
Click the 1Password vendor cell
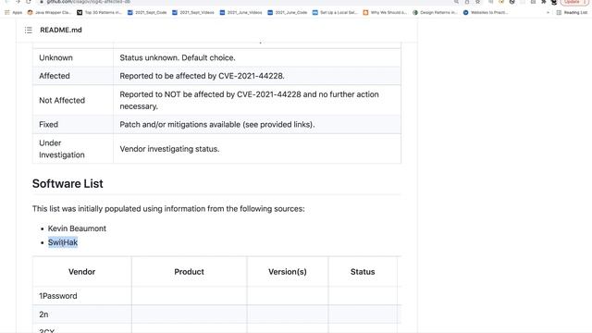(82, 296)
